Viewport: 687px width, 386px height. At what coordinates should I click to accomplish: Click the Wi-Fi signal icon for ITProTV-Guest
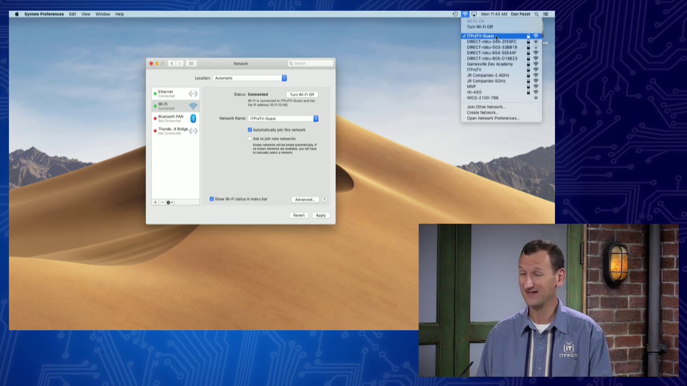[536, 36]
